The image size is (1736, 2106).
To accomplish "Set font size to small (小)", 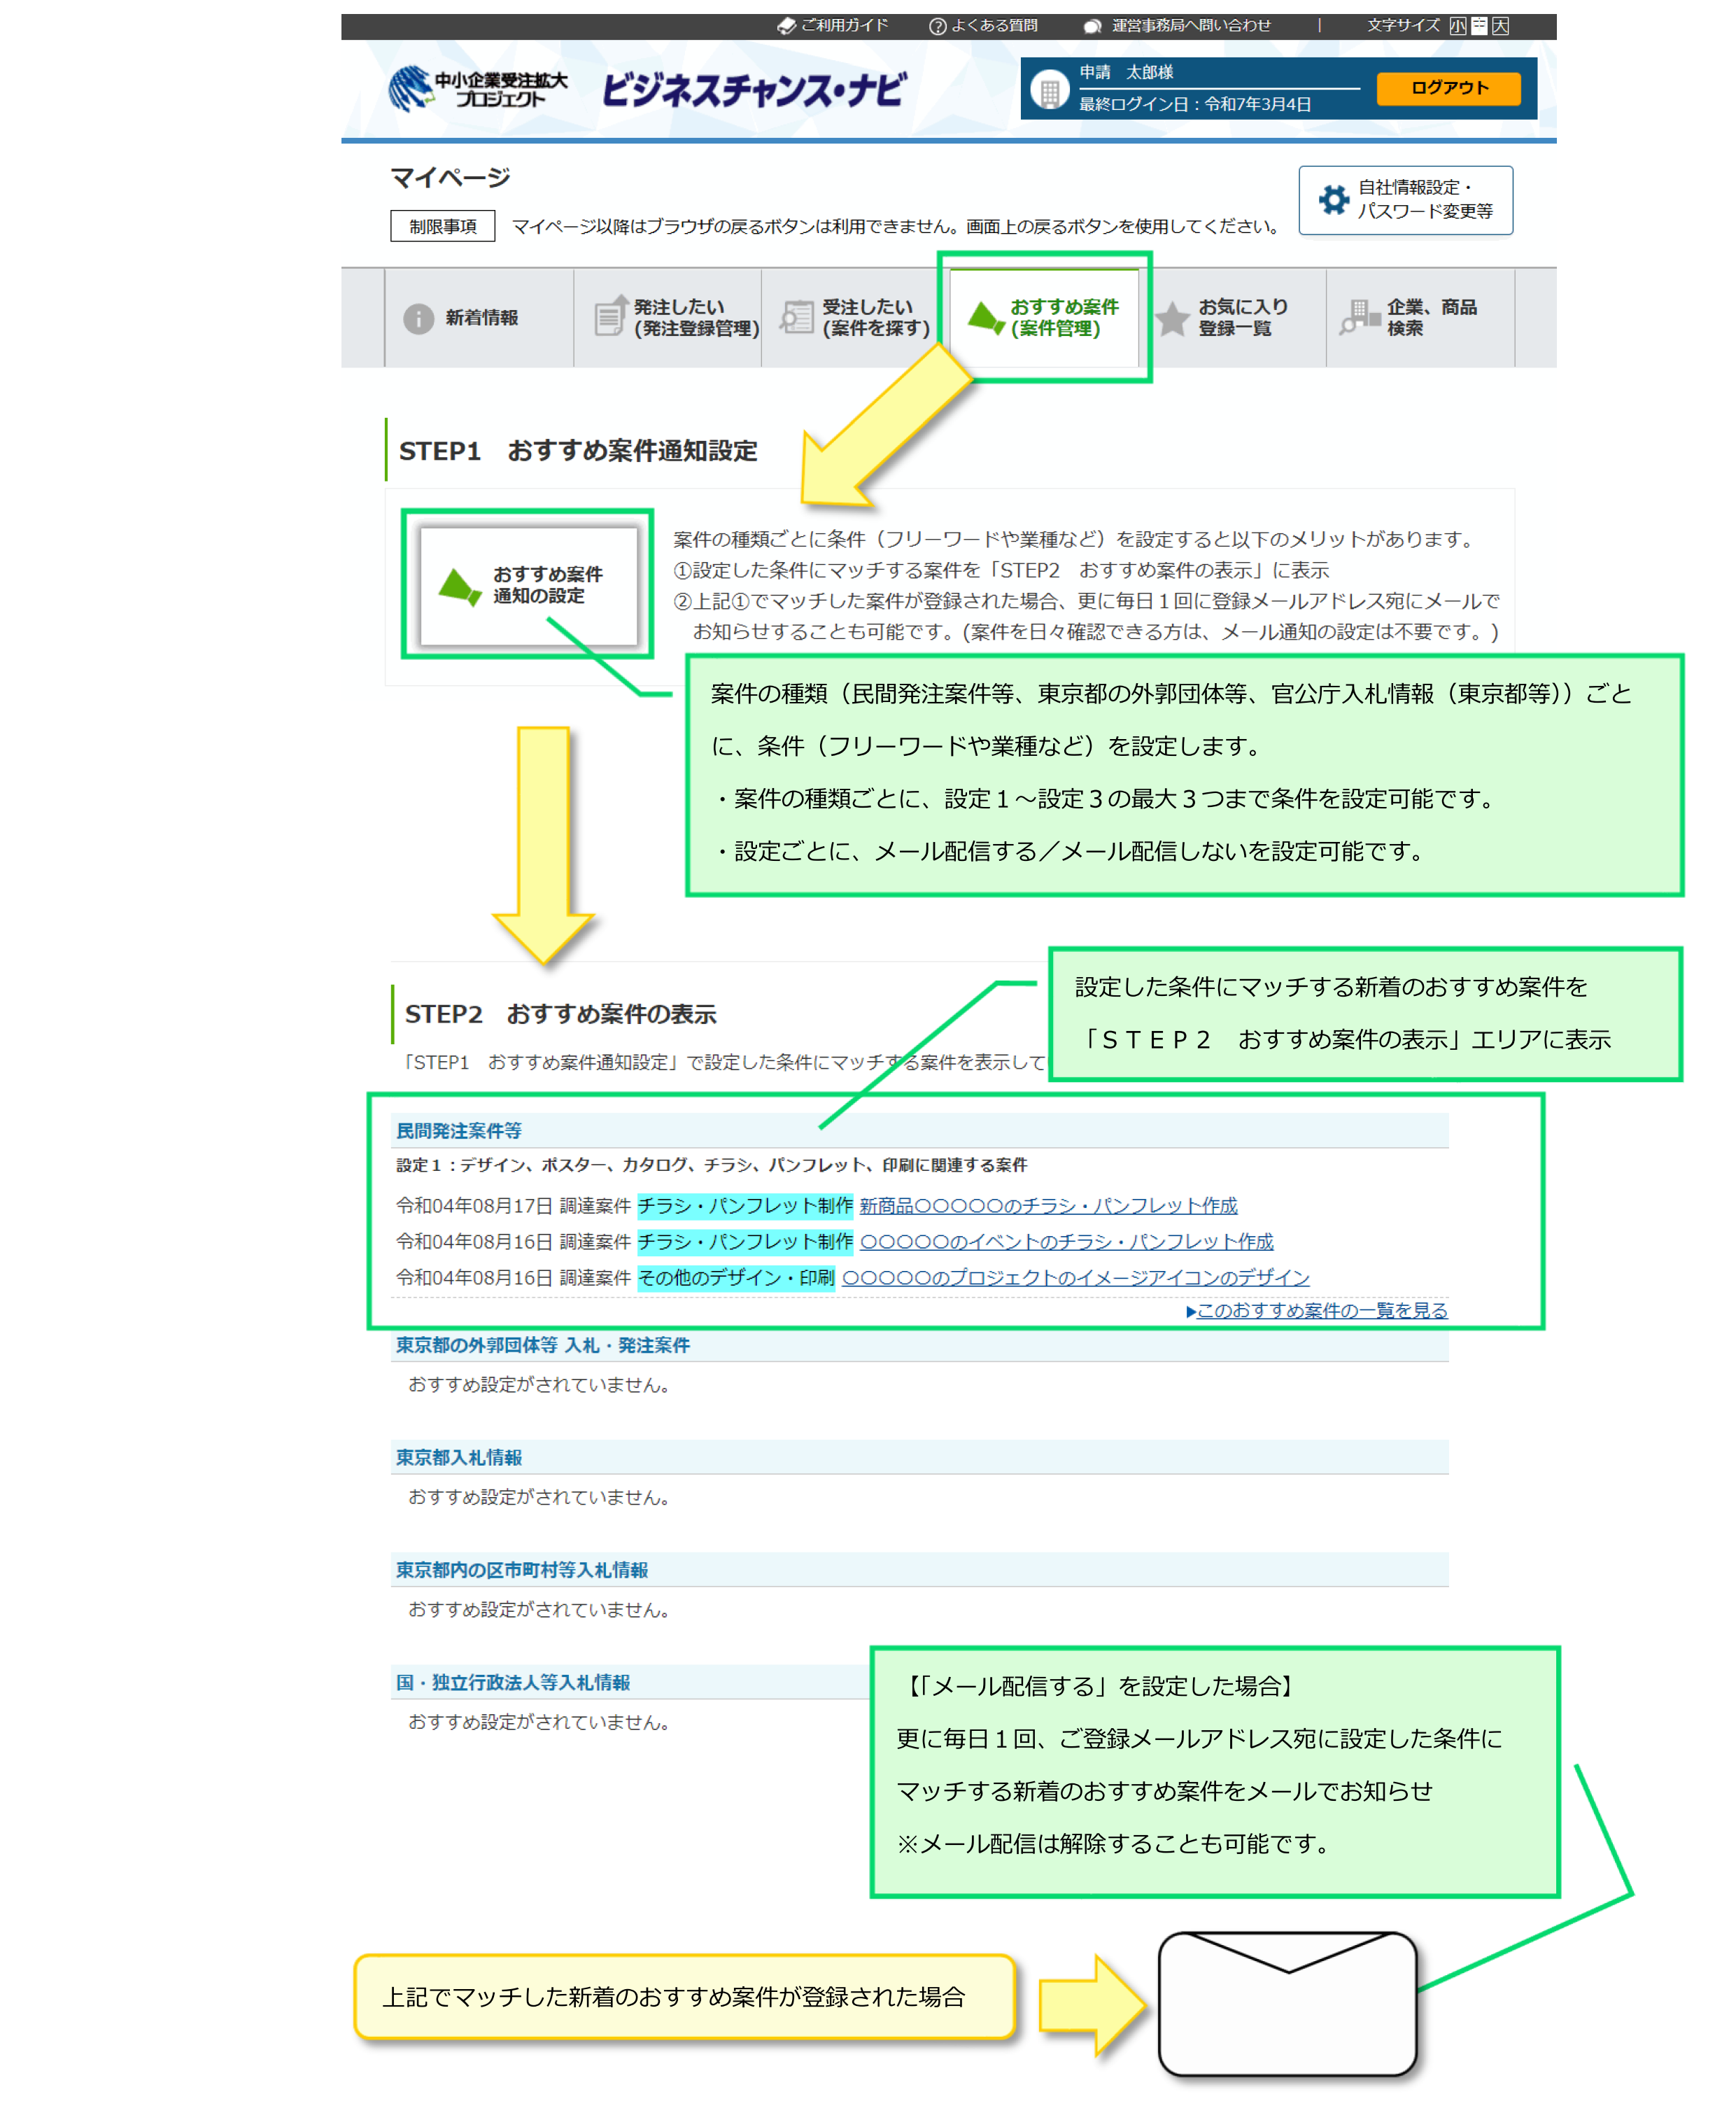I will [1458, 26].
